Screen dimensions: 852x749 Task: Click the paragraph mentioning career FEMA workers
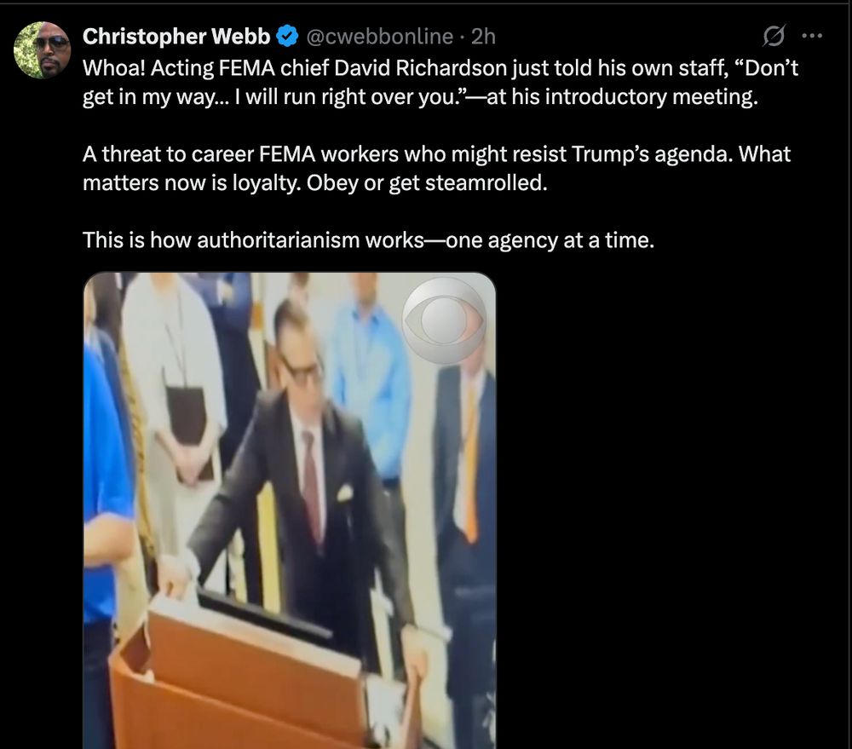[x=436, y=169]
